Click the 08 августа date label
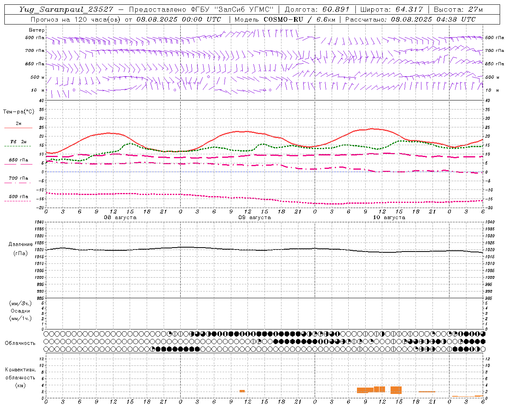This screenshot has height=405, width=506. click(120, 218)
